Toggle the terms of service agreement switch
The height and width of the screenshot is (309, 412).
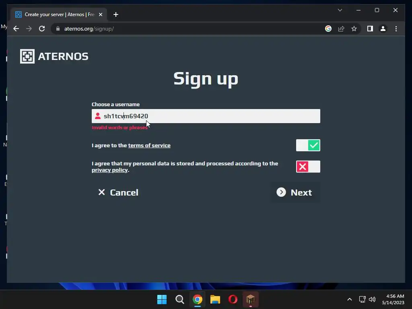click(x=308, y=145)
